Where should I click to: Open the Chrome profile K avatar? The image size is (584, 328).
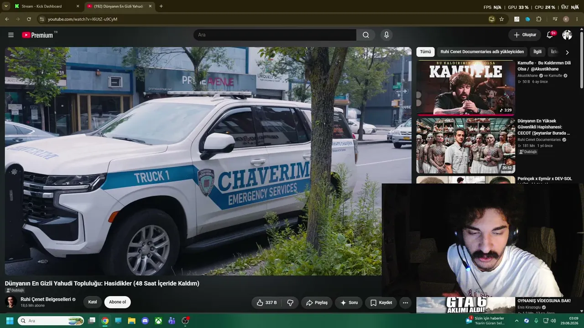(x=566, y=19)
